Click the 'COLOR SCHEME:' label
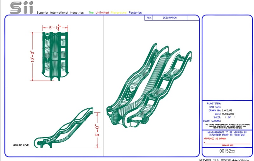Viewport: 254px width, 161px height. (212, 121)
